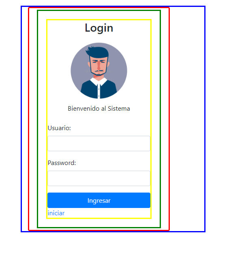Click the Login heading text

99,28
